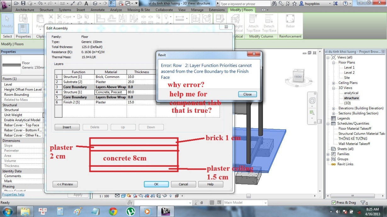Viewport: 387px width, 217px height.
Task: Toggle Shadows in the view control bar
Action: point(134,195)
